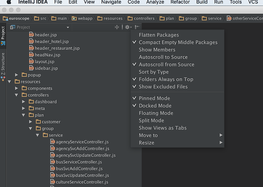Enable Sort by Type
The image size is (263, 187).
pyautogui.click(x=177, y=72)
